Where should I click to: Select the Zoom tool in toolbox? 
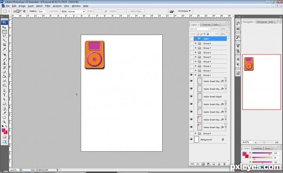(x=4, y=122)
